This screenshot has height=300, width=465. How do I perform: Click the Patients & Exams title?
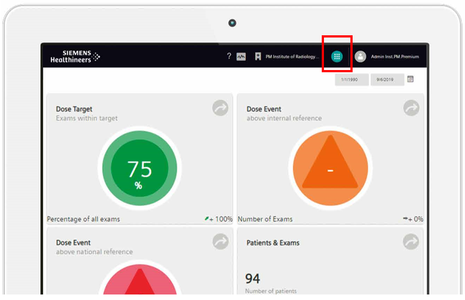[x=273, y=243]
